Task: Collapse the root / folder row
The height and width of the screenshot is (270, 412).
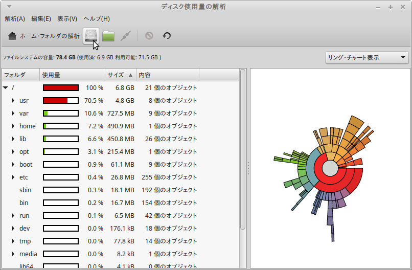Action: [x=6, y=88]
